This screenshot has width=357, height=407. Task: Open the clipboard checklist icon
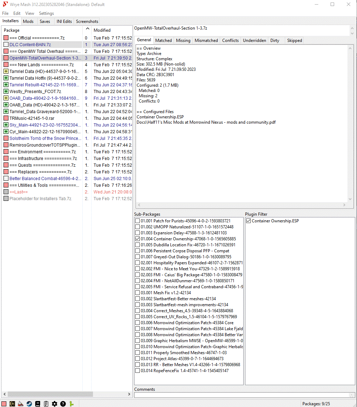(46, 403)
